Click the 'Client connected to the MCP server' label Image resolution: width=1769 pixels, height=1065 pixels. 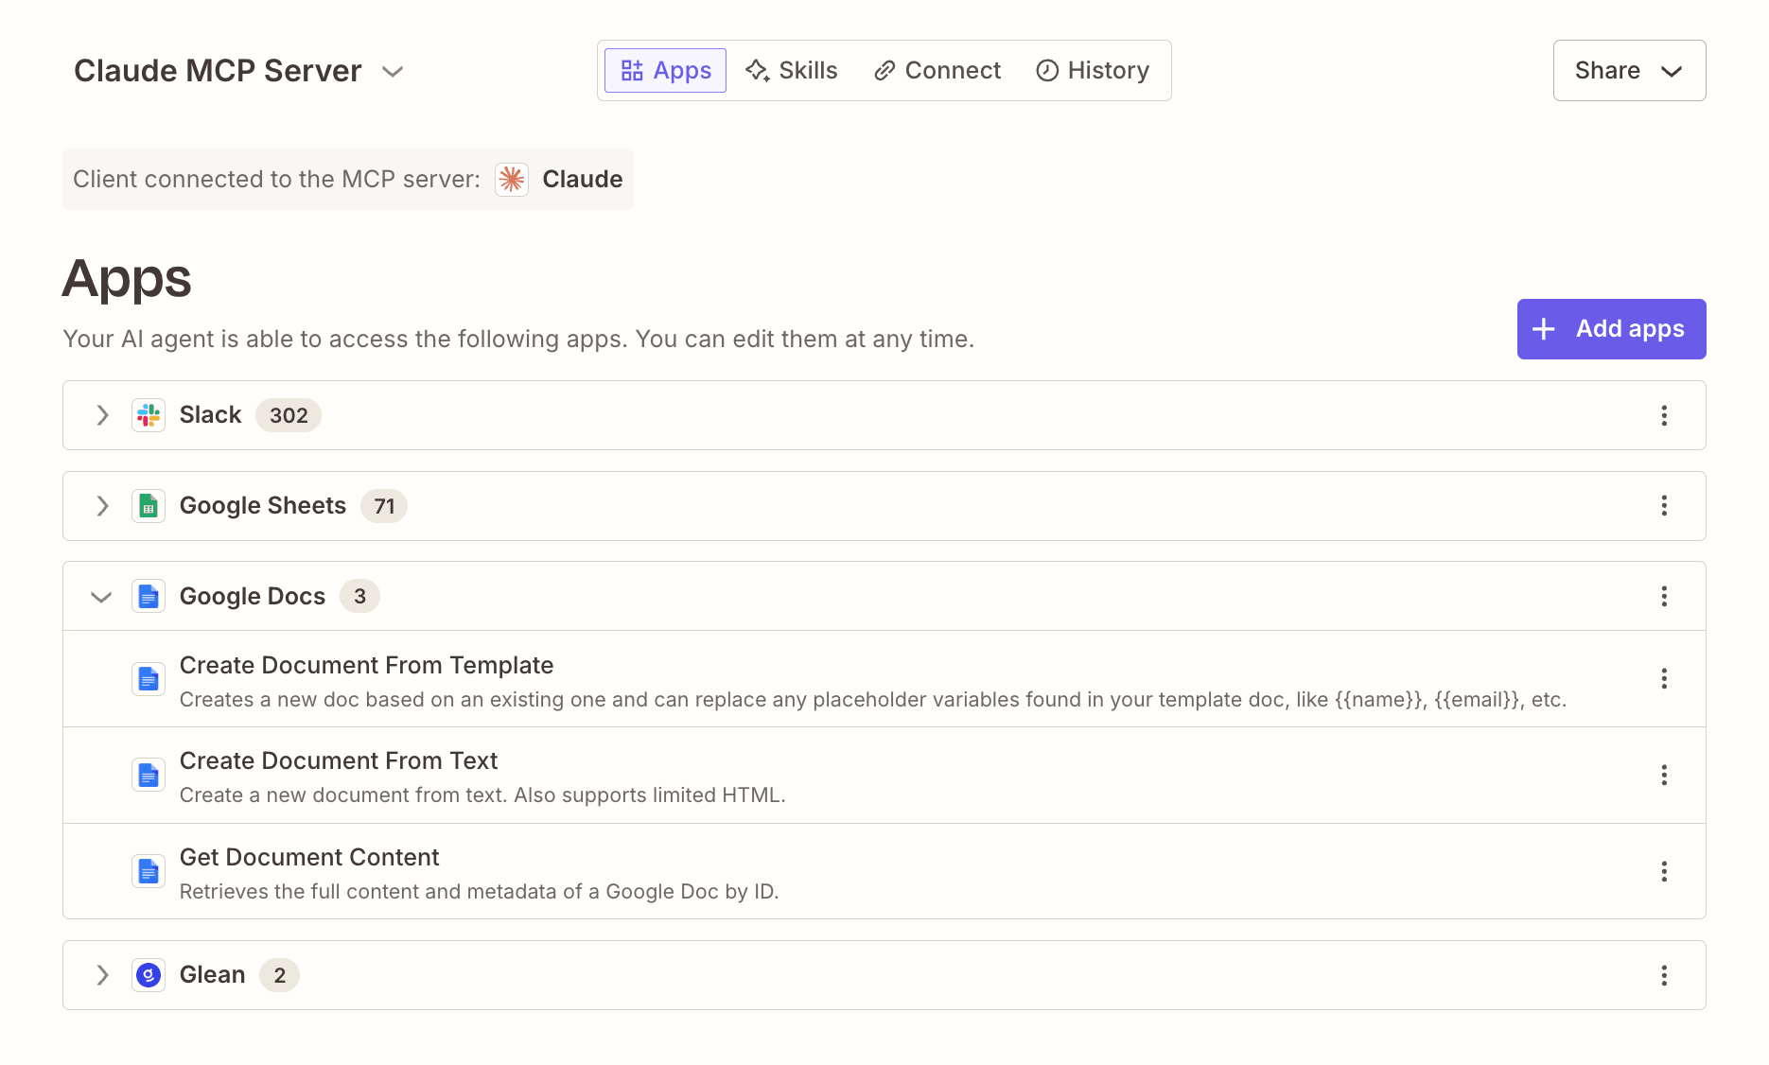pos(276,179)
